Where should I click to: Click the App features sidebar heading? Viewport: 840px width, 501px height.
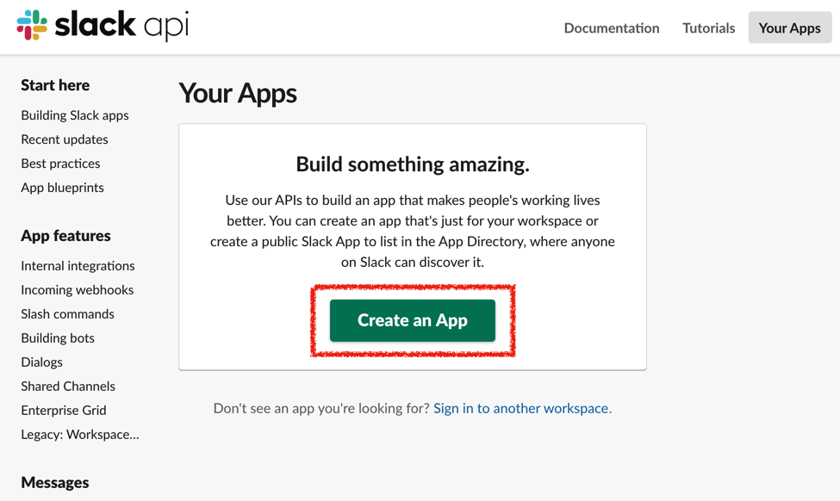(x=65, y=236)
